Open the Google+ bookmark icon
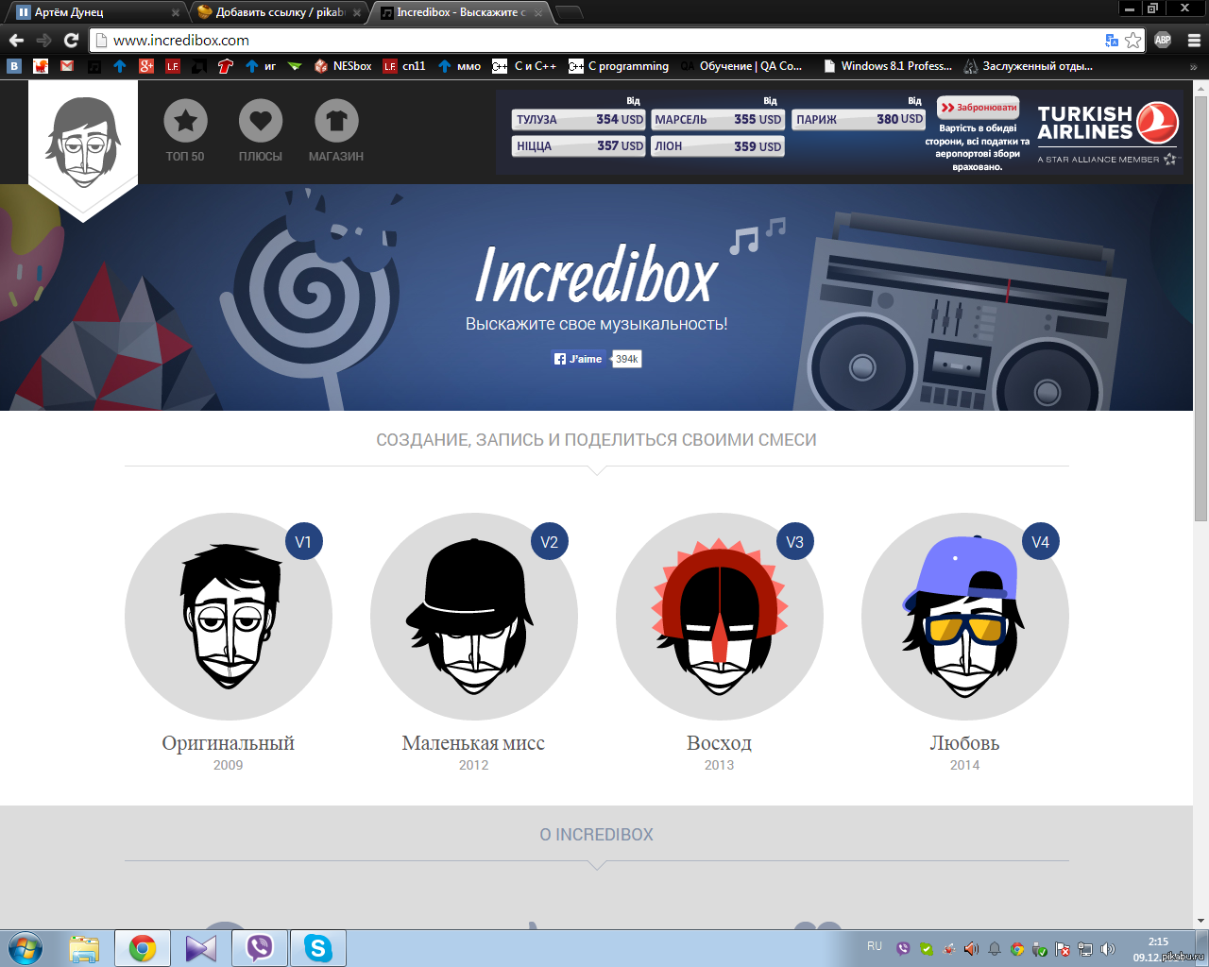The height and width of the screenshot is (967, 1209). pos(146,66)
